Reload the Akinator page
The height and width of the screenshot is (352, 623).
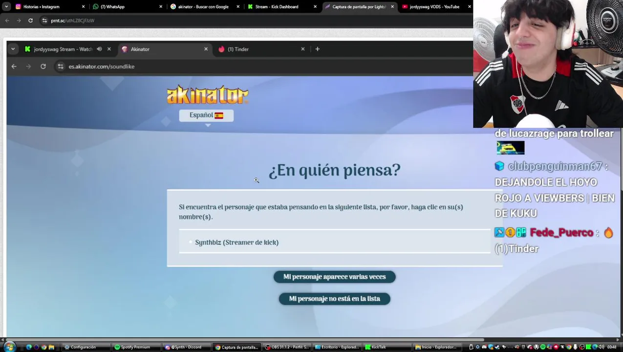43,66
